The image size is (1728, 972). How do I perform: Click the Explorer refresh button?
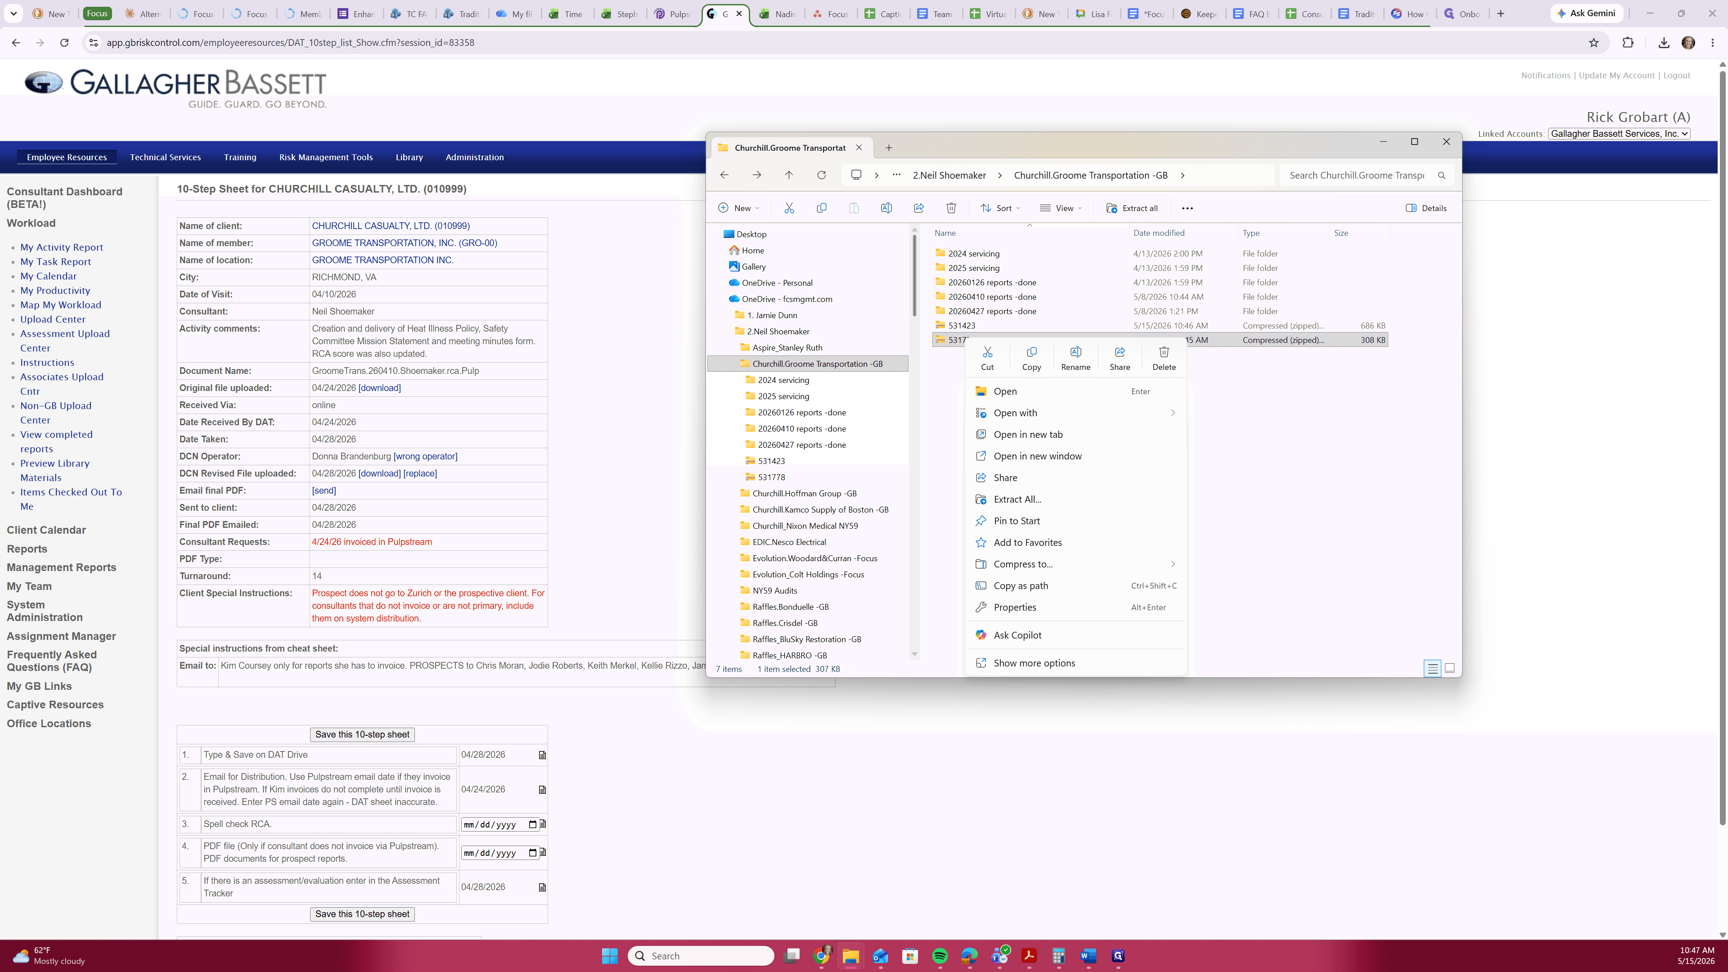click(x=821, y=175)
